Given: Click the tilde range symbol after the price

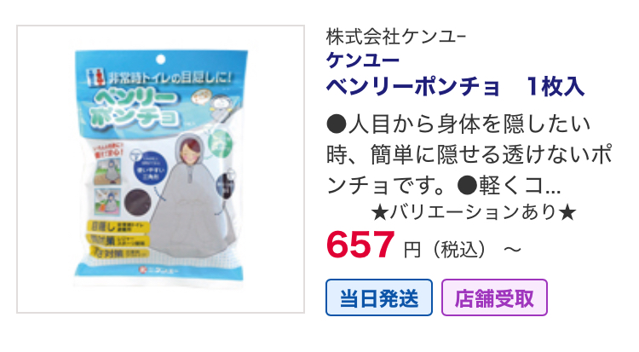Looking at the screenshot, I should [512, 249].
